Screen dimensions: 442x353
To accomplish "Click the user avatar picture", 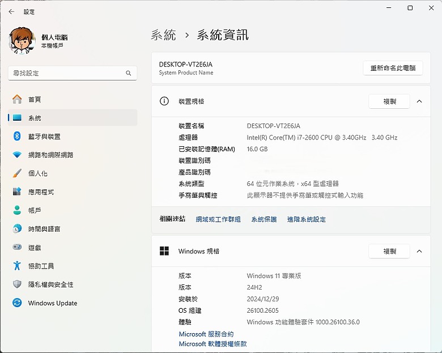I will [x=22, y=41].
